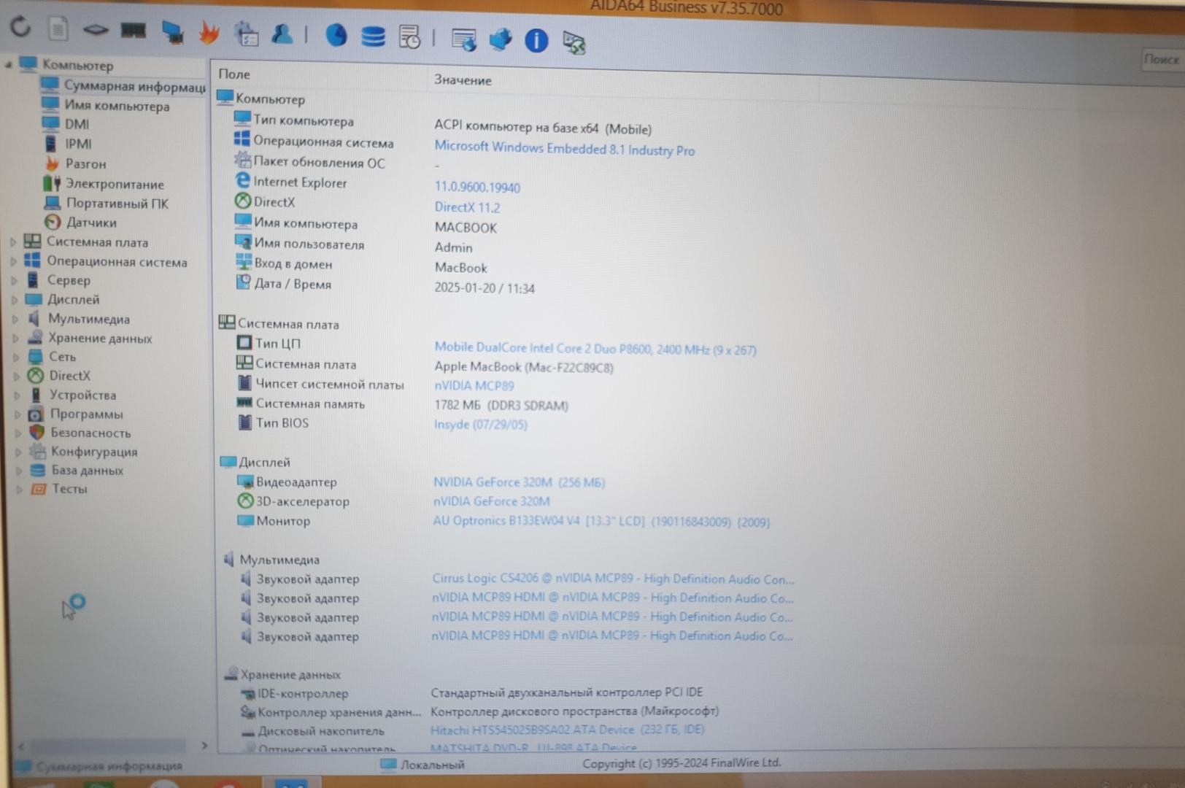Click the CPU chip toolbar icon

pos(96,30)
